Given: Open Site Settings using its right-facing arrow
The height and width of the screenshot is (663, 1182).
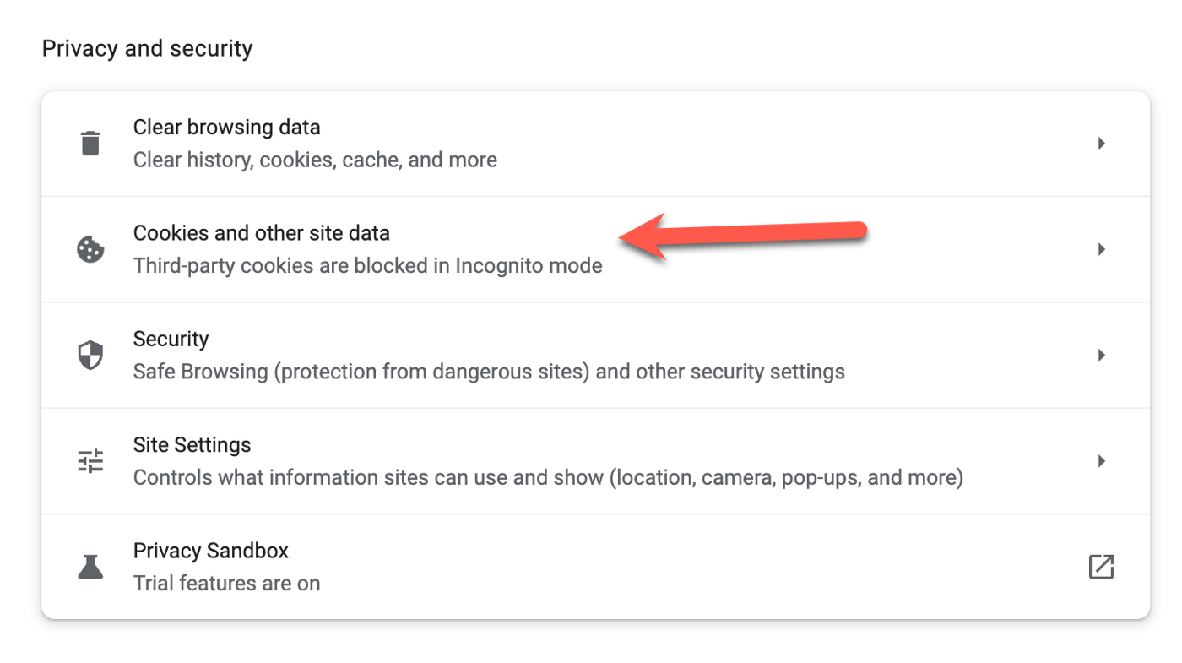Looking at the screenshot, I should [1101, 460].
